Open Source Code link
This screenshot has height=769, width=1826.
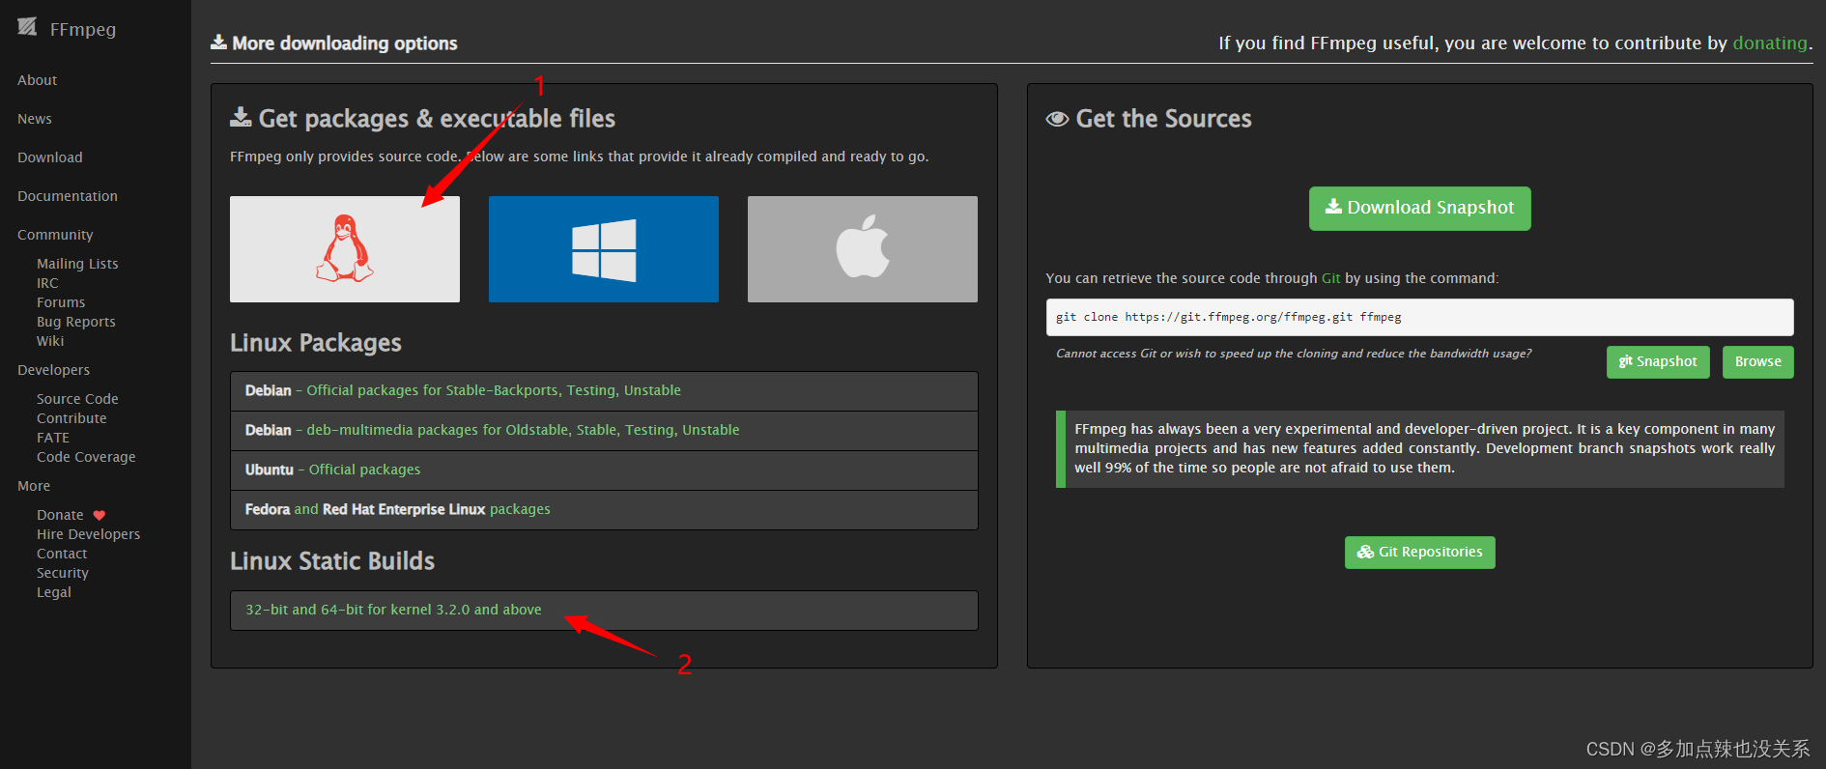click(77, 399)
